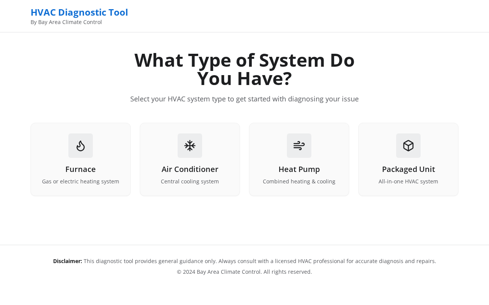This screenshot has height=305, width=489.
Task: Open the HVAC Diagnostic Tool home link
Action: coord(79,12)
